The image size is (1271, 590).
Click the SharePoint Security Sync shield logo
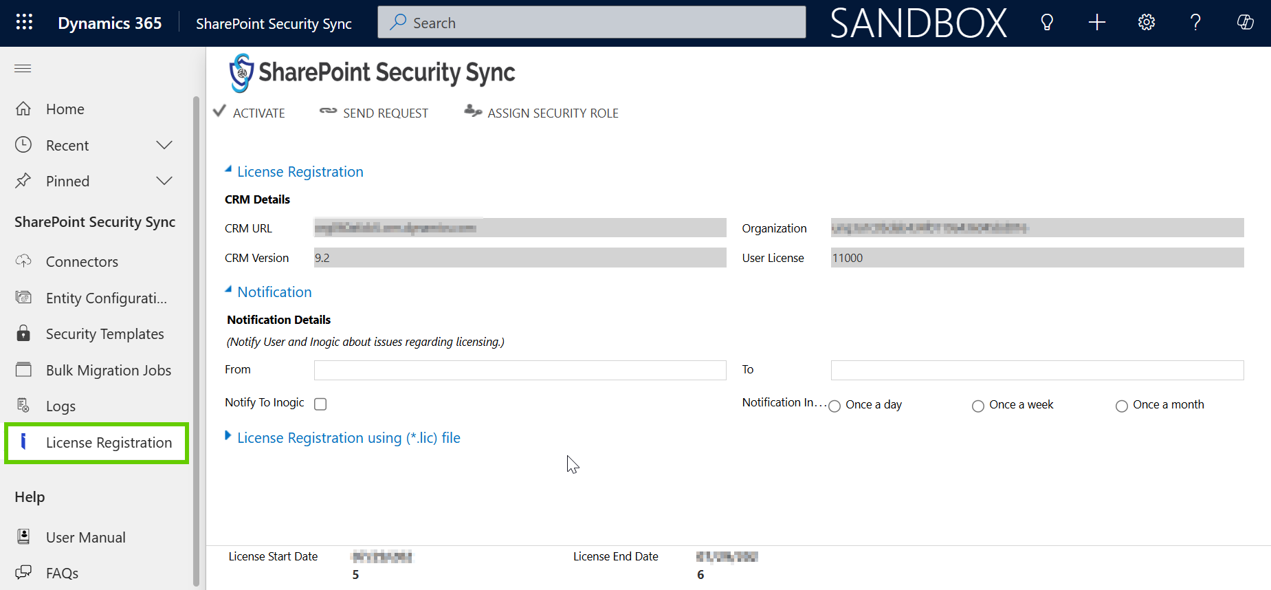[241, 73]
